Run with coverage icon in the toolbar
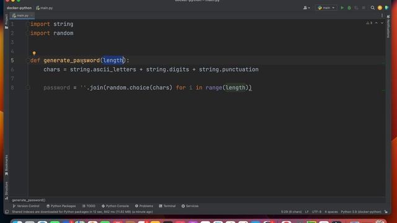The height and width of the screenshot is (223, 397). click(x=356, y=8)
